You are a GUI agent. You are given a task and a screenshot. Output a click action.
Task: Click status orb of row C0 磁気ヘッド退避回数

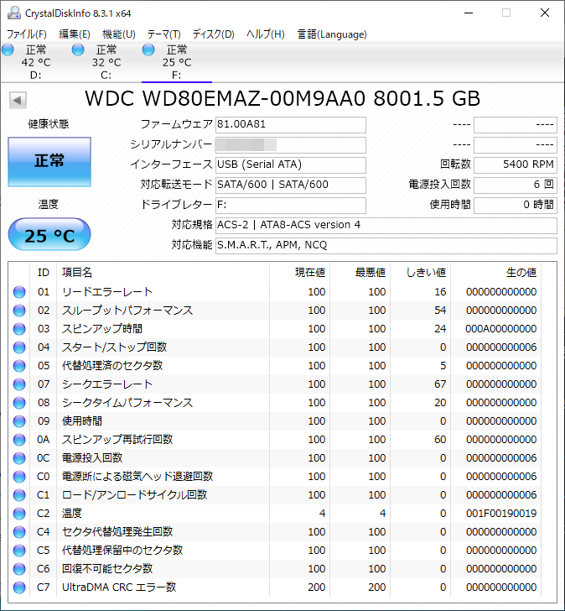pos(19,477)
